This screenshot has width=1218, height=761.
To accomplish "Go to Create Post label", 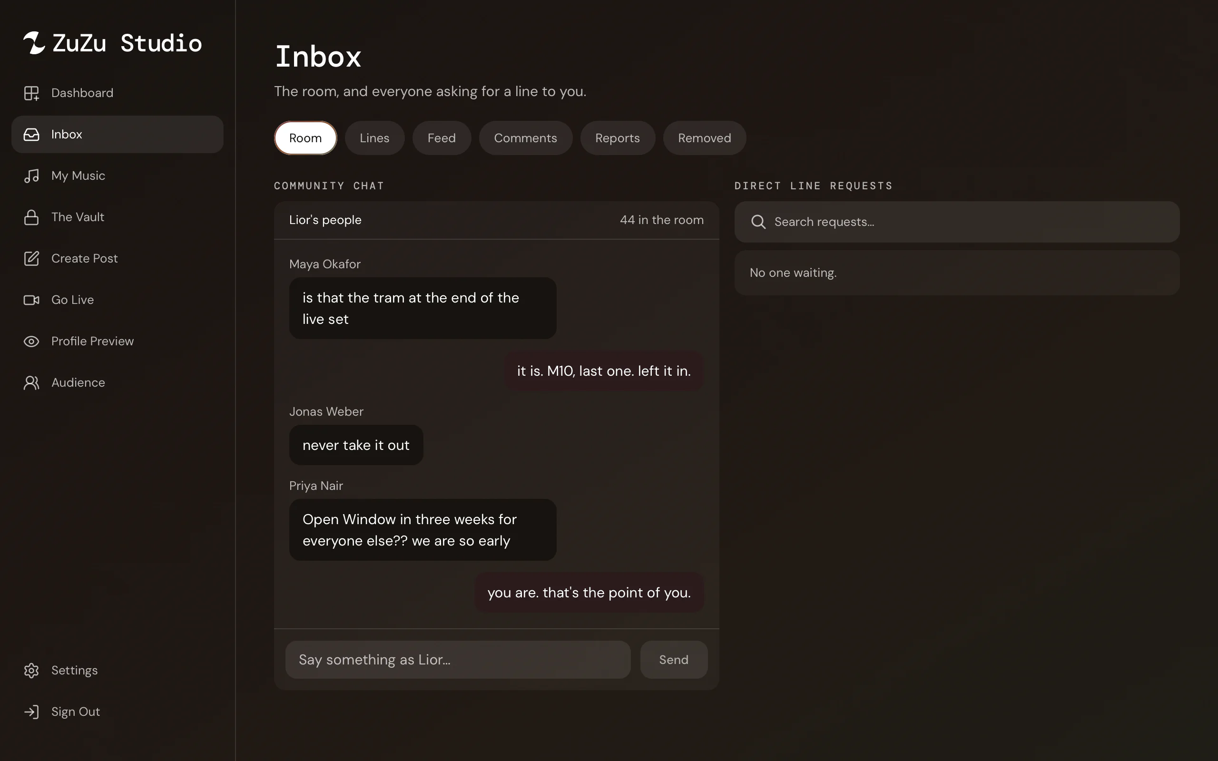I will click(x=85, y=258).
